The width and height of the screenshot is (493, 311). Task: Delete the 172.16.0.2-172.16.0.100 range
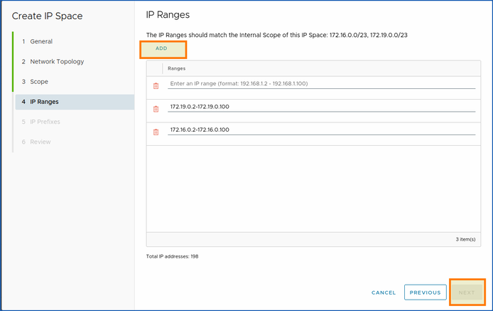click(x=156, y=132)
